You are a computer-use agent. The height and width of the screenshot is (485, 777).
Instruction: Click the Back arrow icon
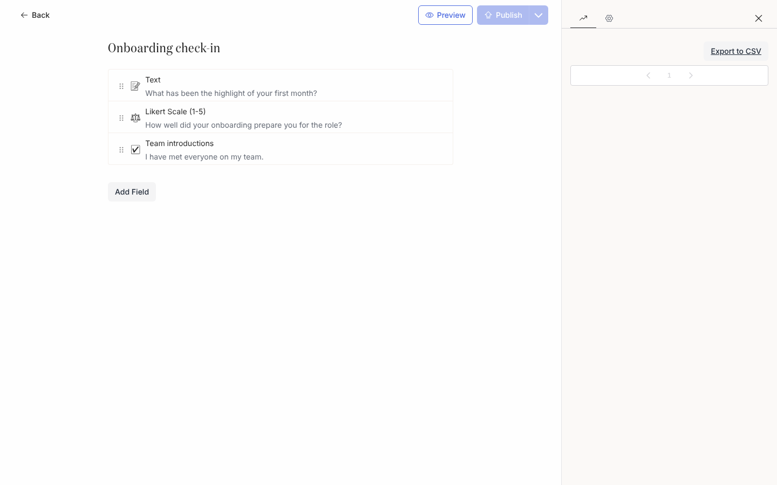24,15
